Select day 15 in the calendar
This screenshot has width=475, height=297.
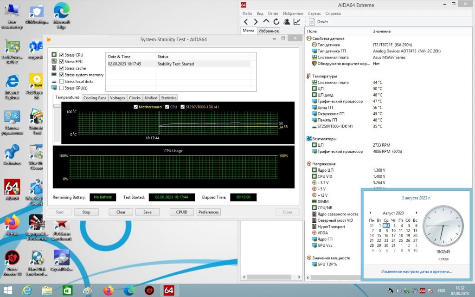pyautogui.click(x=379, y=235)
